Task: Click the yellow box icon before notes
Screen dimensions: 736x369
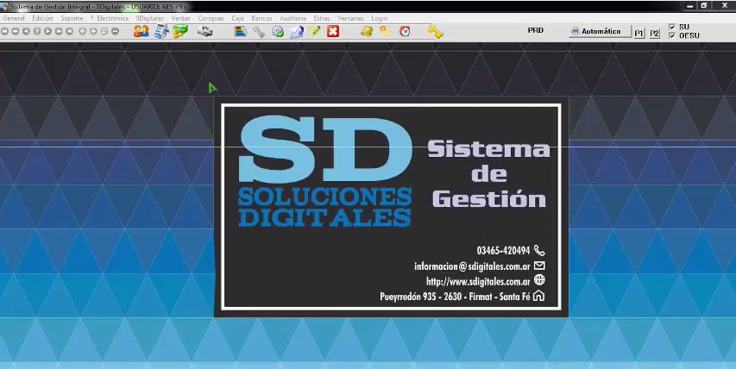Action: (367, 31)
